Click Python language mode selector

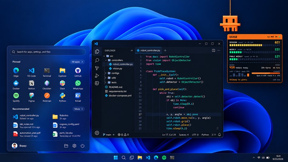(205, 135)
